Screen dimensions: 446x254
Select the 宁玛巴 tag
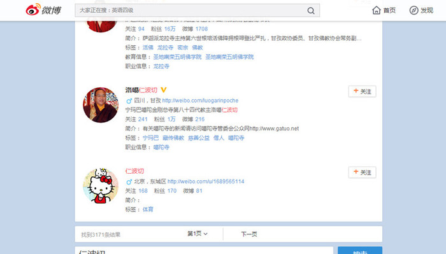[x=150, y=138]
